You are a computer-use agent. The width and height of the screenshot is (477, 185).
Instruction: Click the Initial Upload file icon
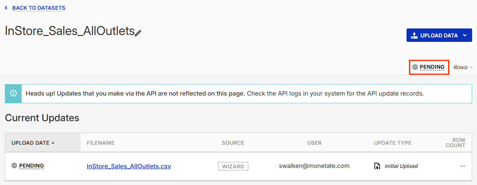377,166
